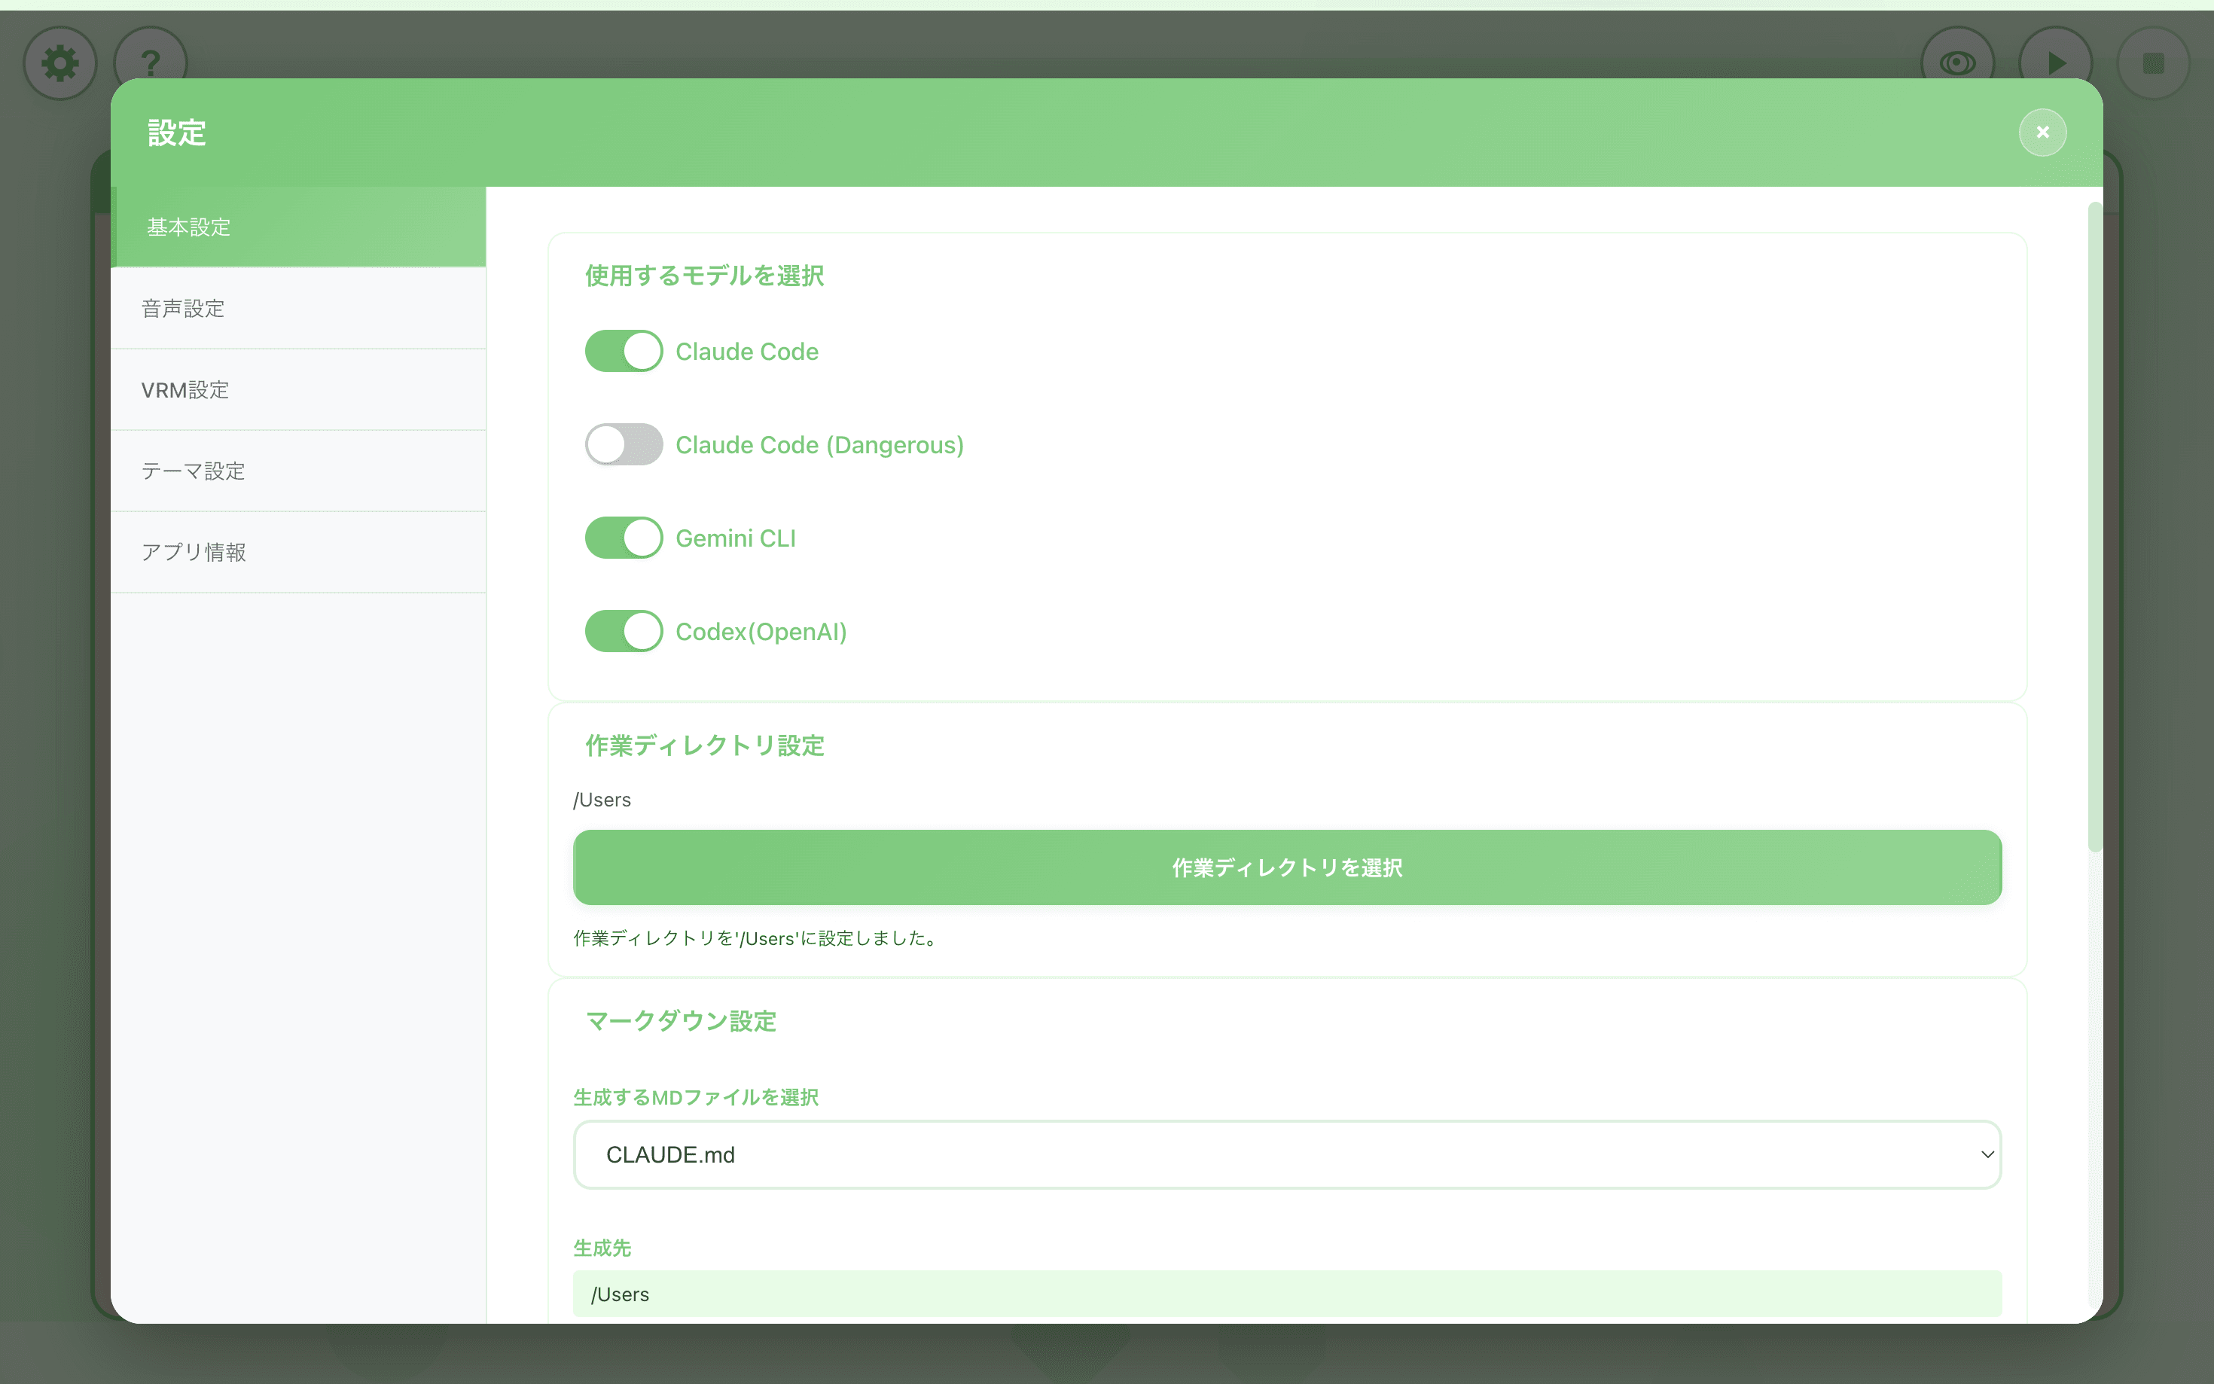Screen dimensions: 2214x1384
Task: Click the settings gear icon
Action: 60,63
